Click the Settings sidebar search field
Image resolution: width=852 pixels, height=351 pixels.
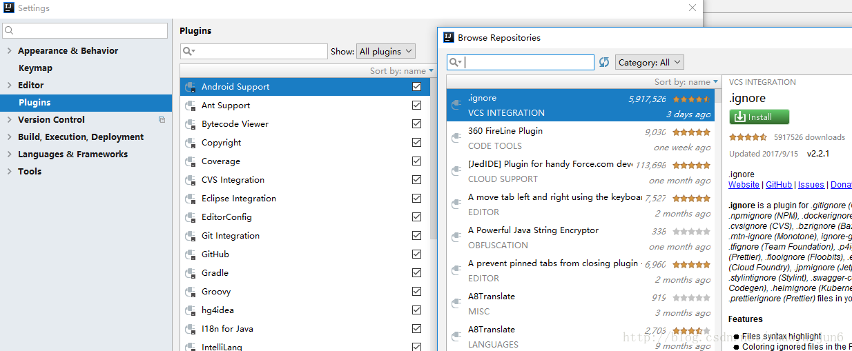85,30
